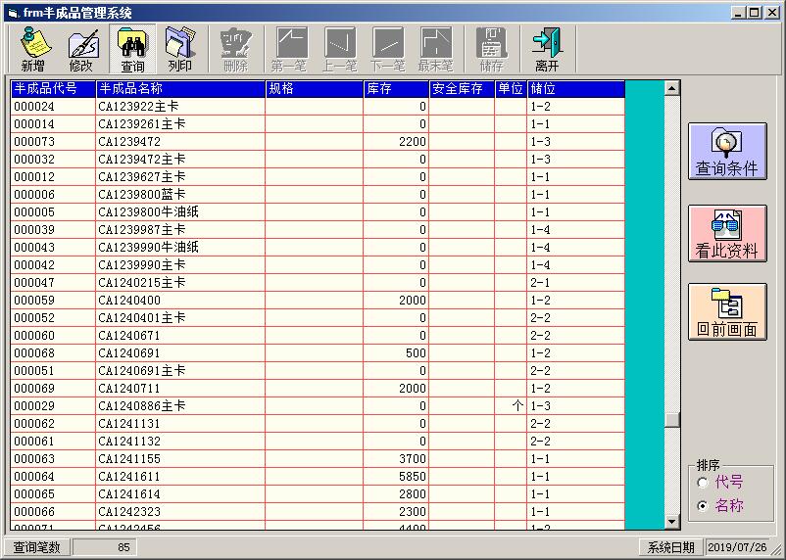786x560 pixels.
Task: Click the cell CA1239990牛油纸
Action: tap(180, 248)
